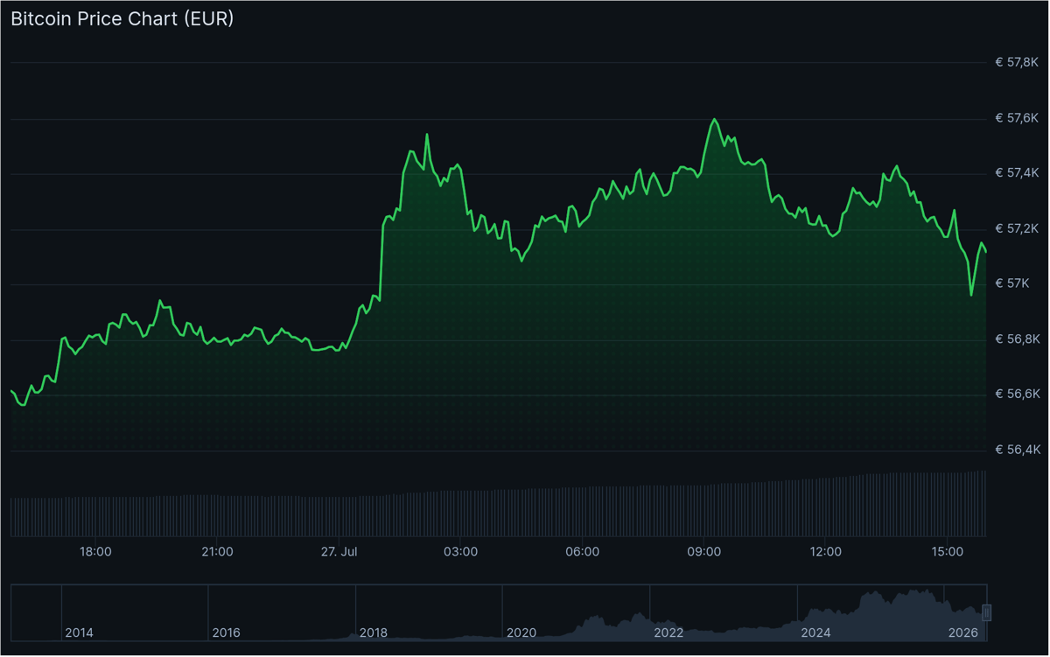
Task: Click the 2014 label in the navigator
Action: point(80,633)
